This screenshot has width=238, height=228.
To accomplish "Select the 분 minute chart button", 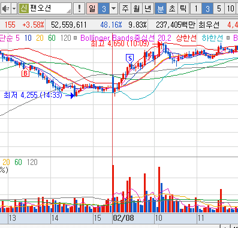I will point(161,8).
